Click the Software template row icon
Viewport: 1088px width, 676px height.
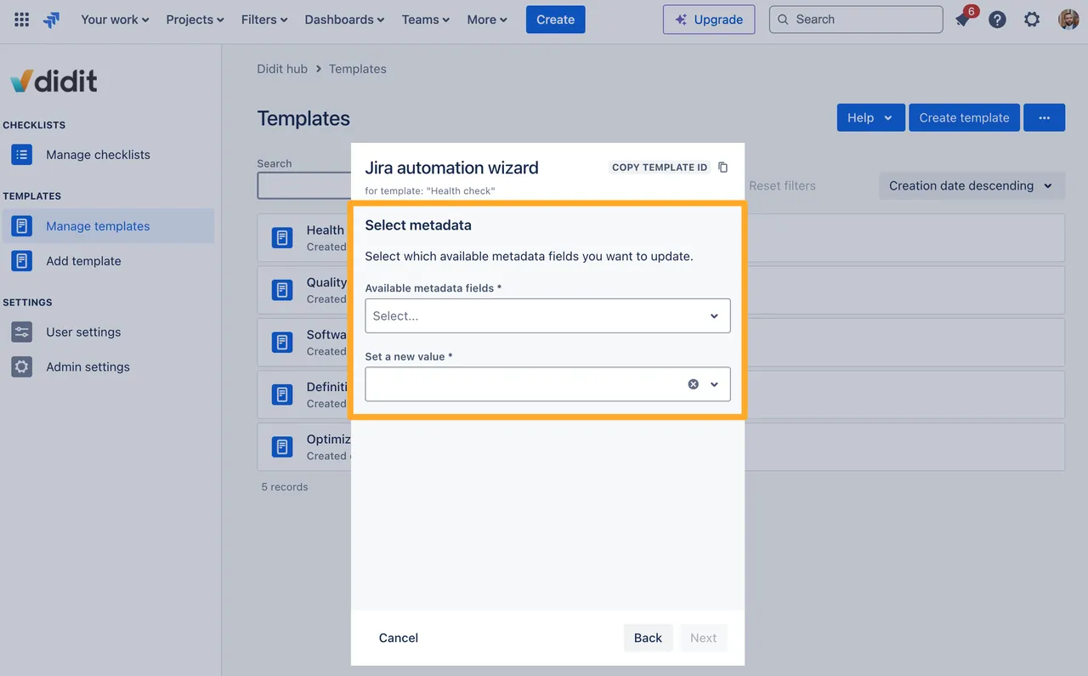click(x=282, y=342)
